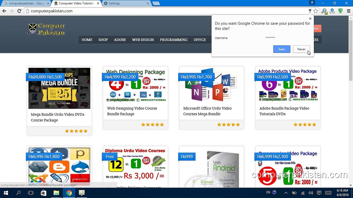Open the screen recorder app in taskbar
353x198 pixels.
[82, 193]
